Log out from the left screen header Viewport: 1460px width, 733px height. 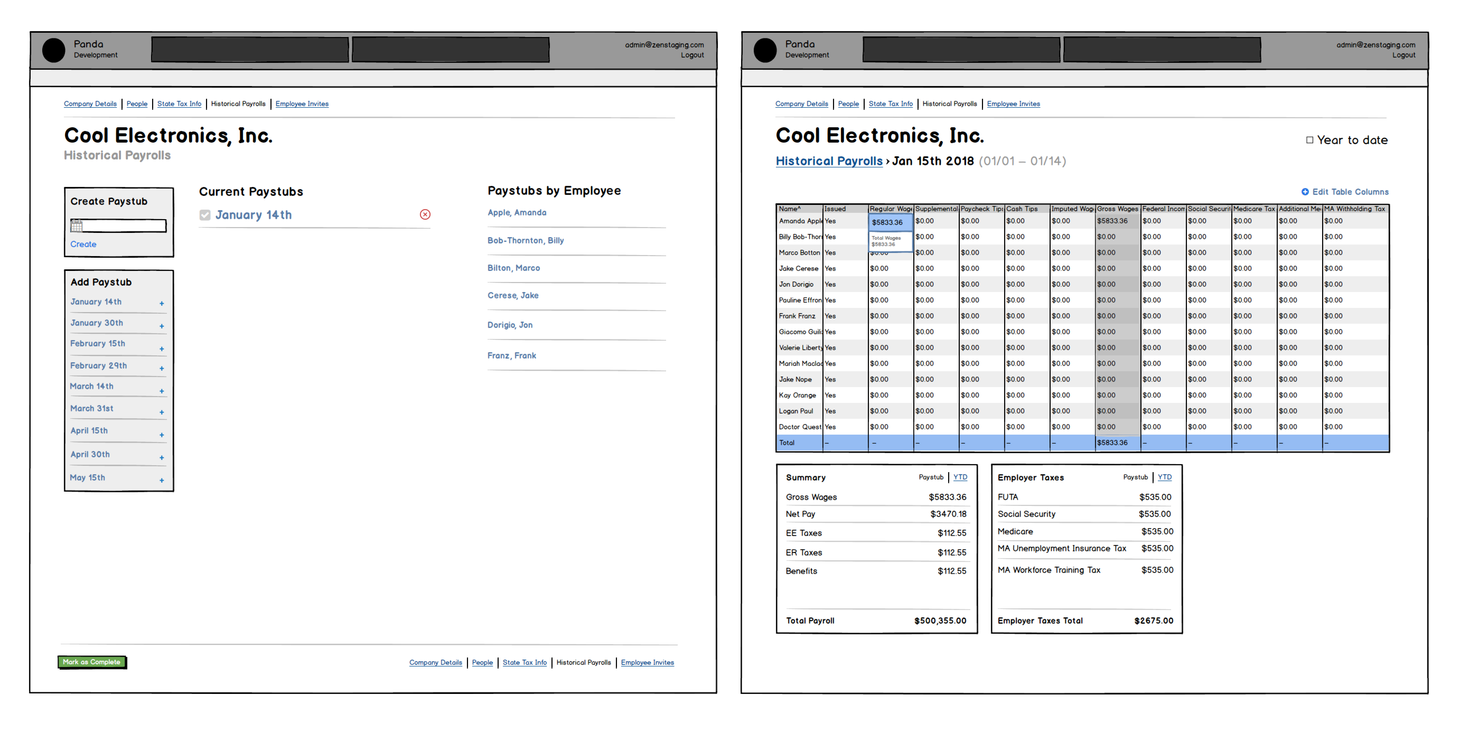pos(692,55)
